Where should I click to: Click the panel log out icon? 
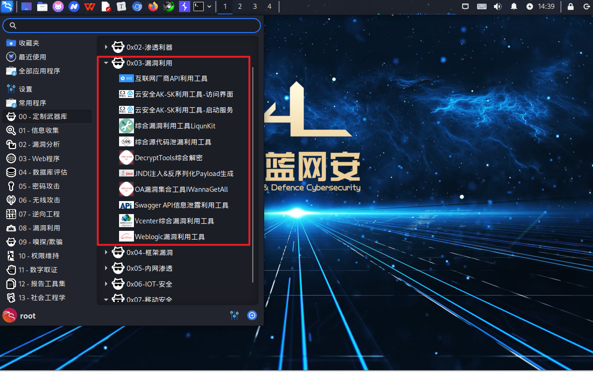tap(586, 7)
